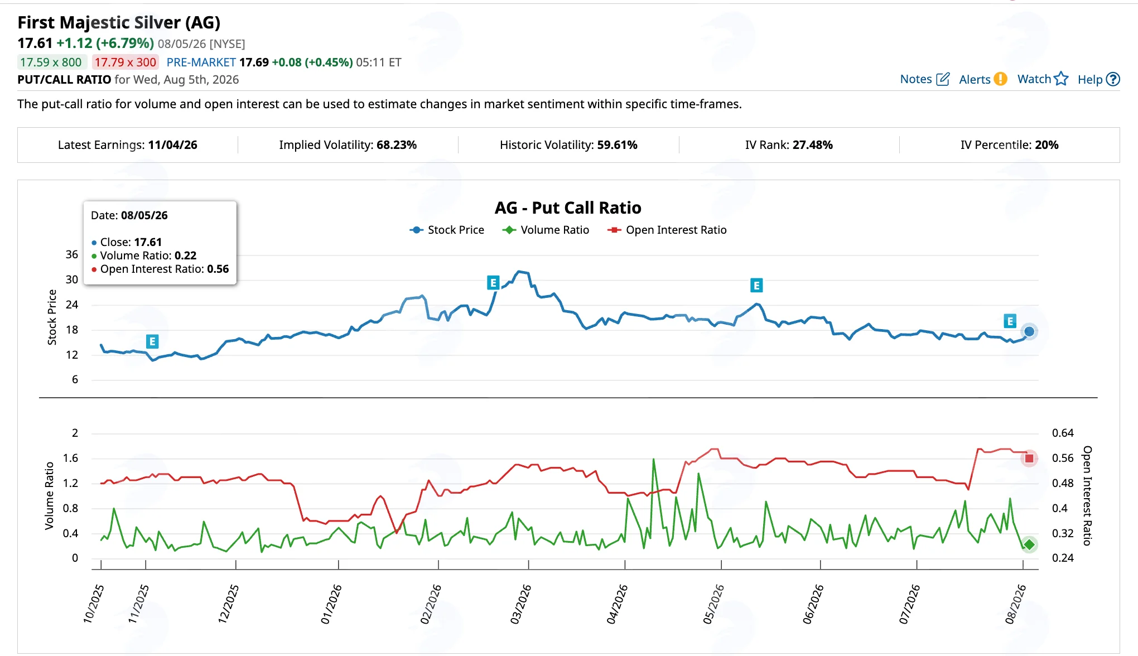Click the 'First Majestic Silver (AG)' heading
This screenshot has height=656, width=1138.
pos(119,22)
